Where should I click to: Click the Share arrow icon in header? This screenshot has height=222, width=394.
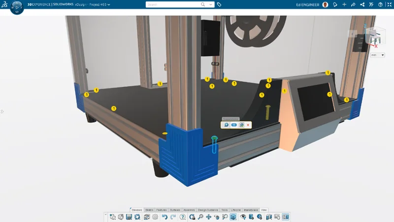tap(353, 4)
